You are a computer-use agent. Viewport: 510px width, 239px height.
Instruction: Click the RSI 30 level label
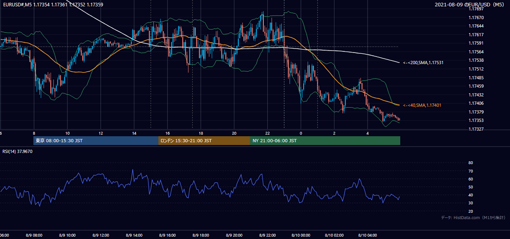coord(470,203)
